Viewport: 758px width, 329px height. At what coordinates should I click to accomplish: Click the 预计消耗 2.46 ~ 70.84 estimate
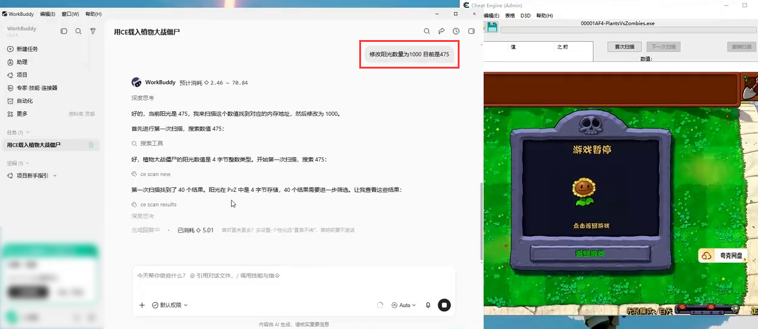pyautogui.click(x=213, y=83)
